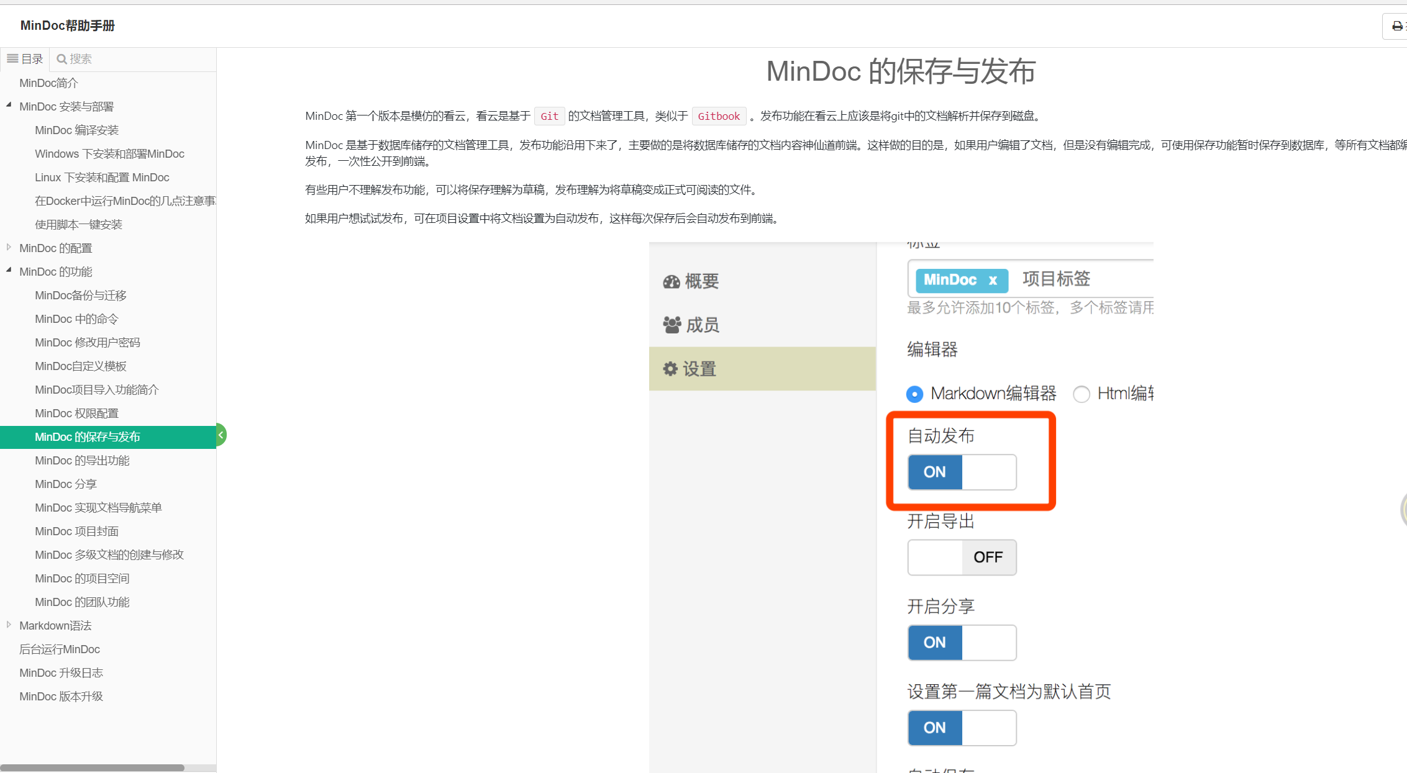Expand the Markdown语法 tree node
This screenshot has height=773, width=1407.
(9, 625)
